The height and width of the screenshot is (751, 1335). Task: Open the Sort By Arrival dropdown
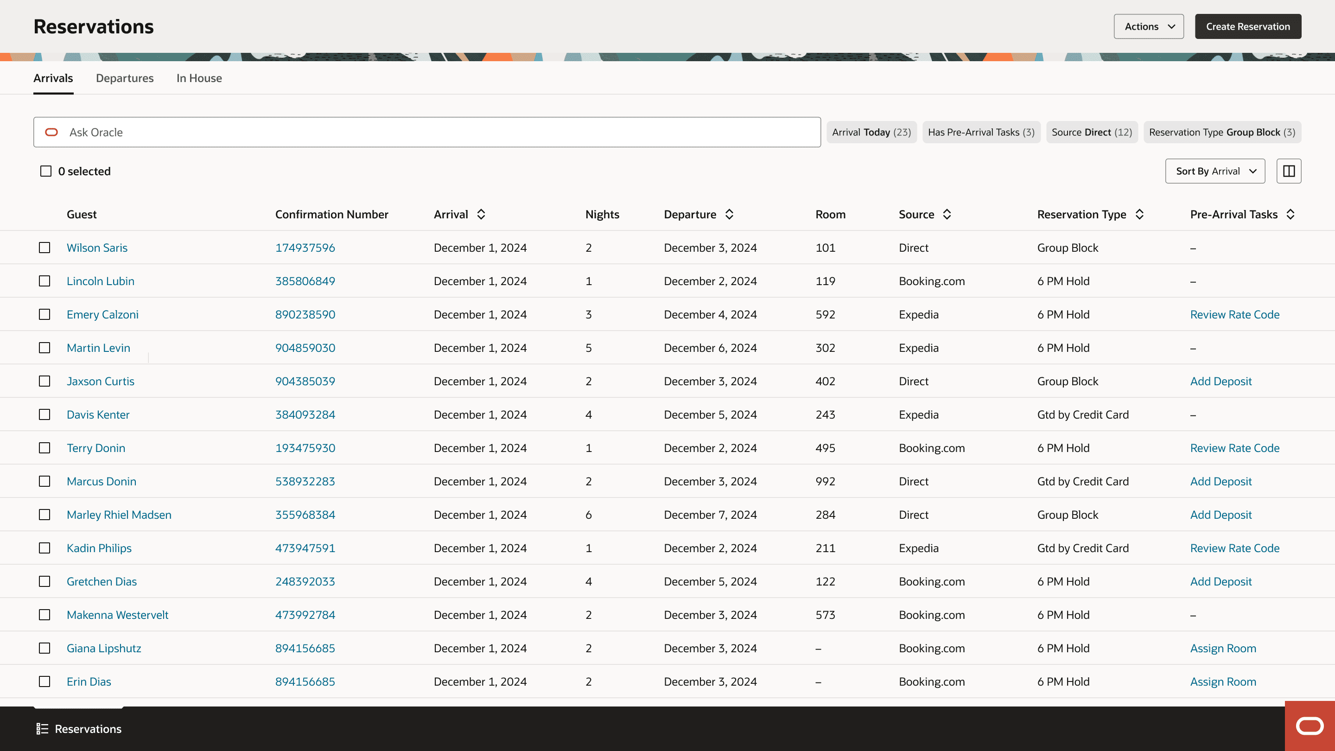(1215, 171)
